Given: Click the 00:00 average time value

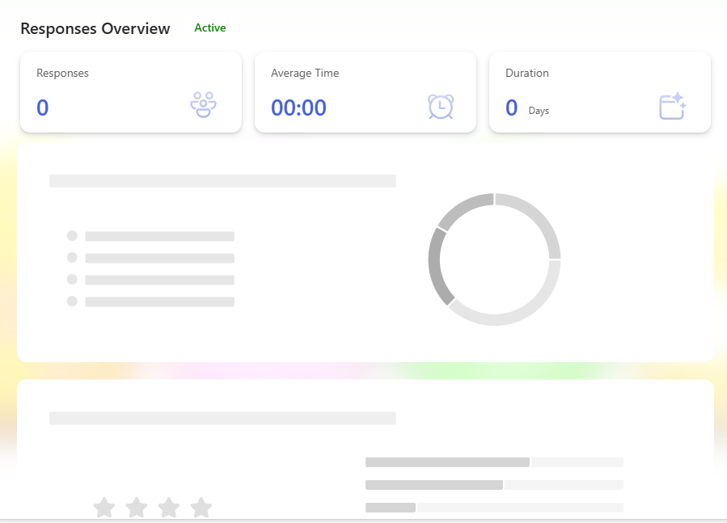Looking at the screenshot, I should tap(298, 108).
